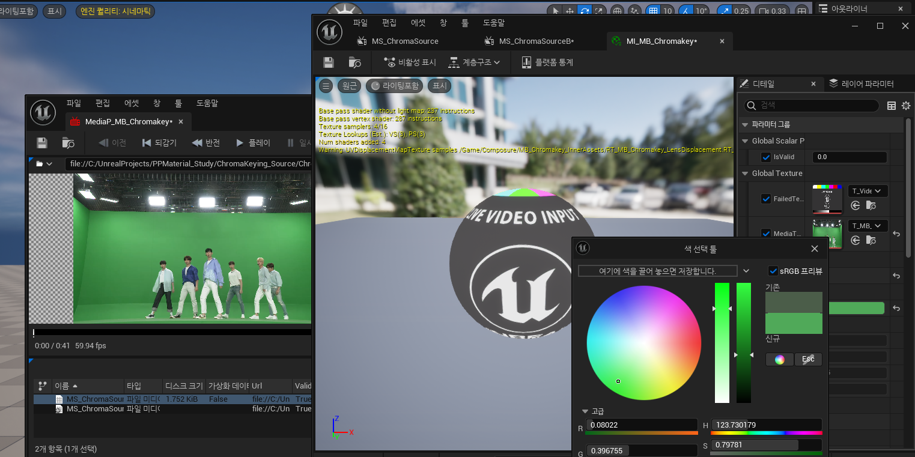Click the red R channel gradient bar
This screenshot has height=457, width=915.
[x=642, y=432]
